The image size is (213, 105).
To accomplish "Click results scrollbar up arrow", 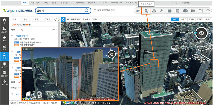I will click(x=59, y=20).
